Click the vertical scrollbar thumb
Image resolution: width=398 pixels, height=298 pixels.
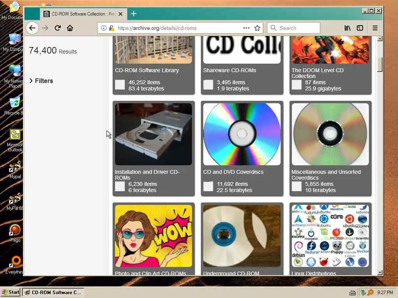(x=380, y=65)
